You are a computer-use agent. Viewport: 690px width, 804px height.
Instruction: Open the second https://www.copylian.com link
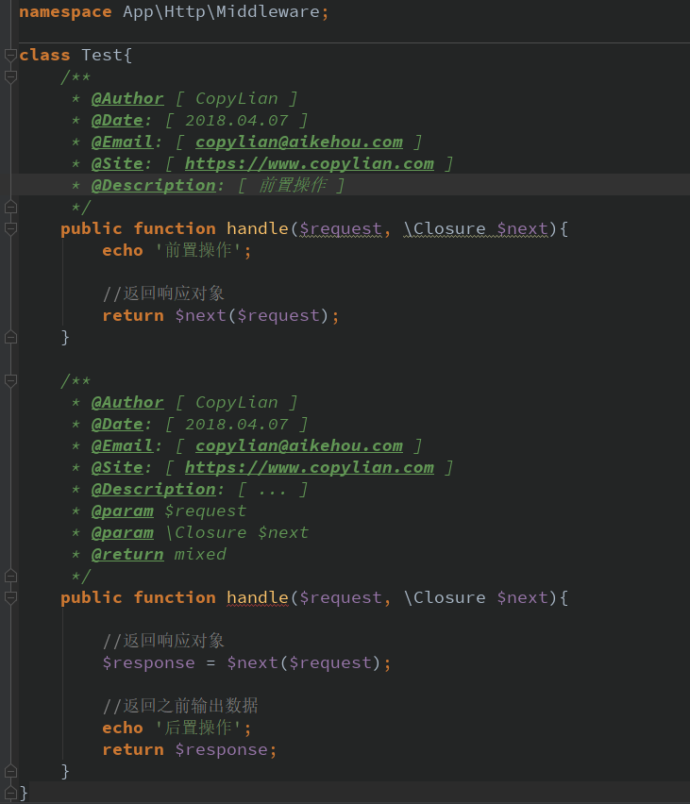[x=309, y=467]
